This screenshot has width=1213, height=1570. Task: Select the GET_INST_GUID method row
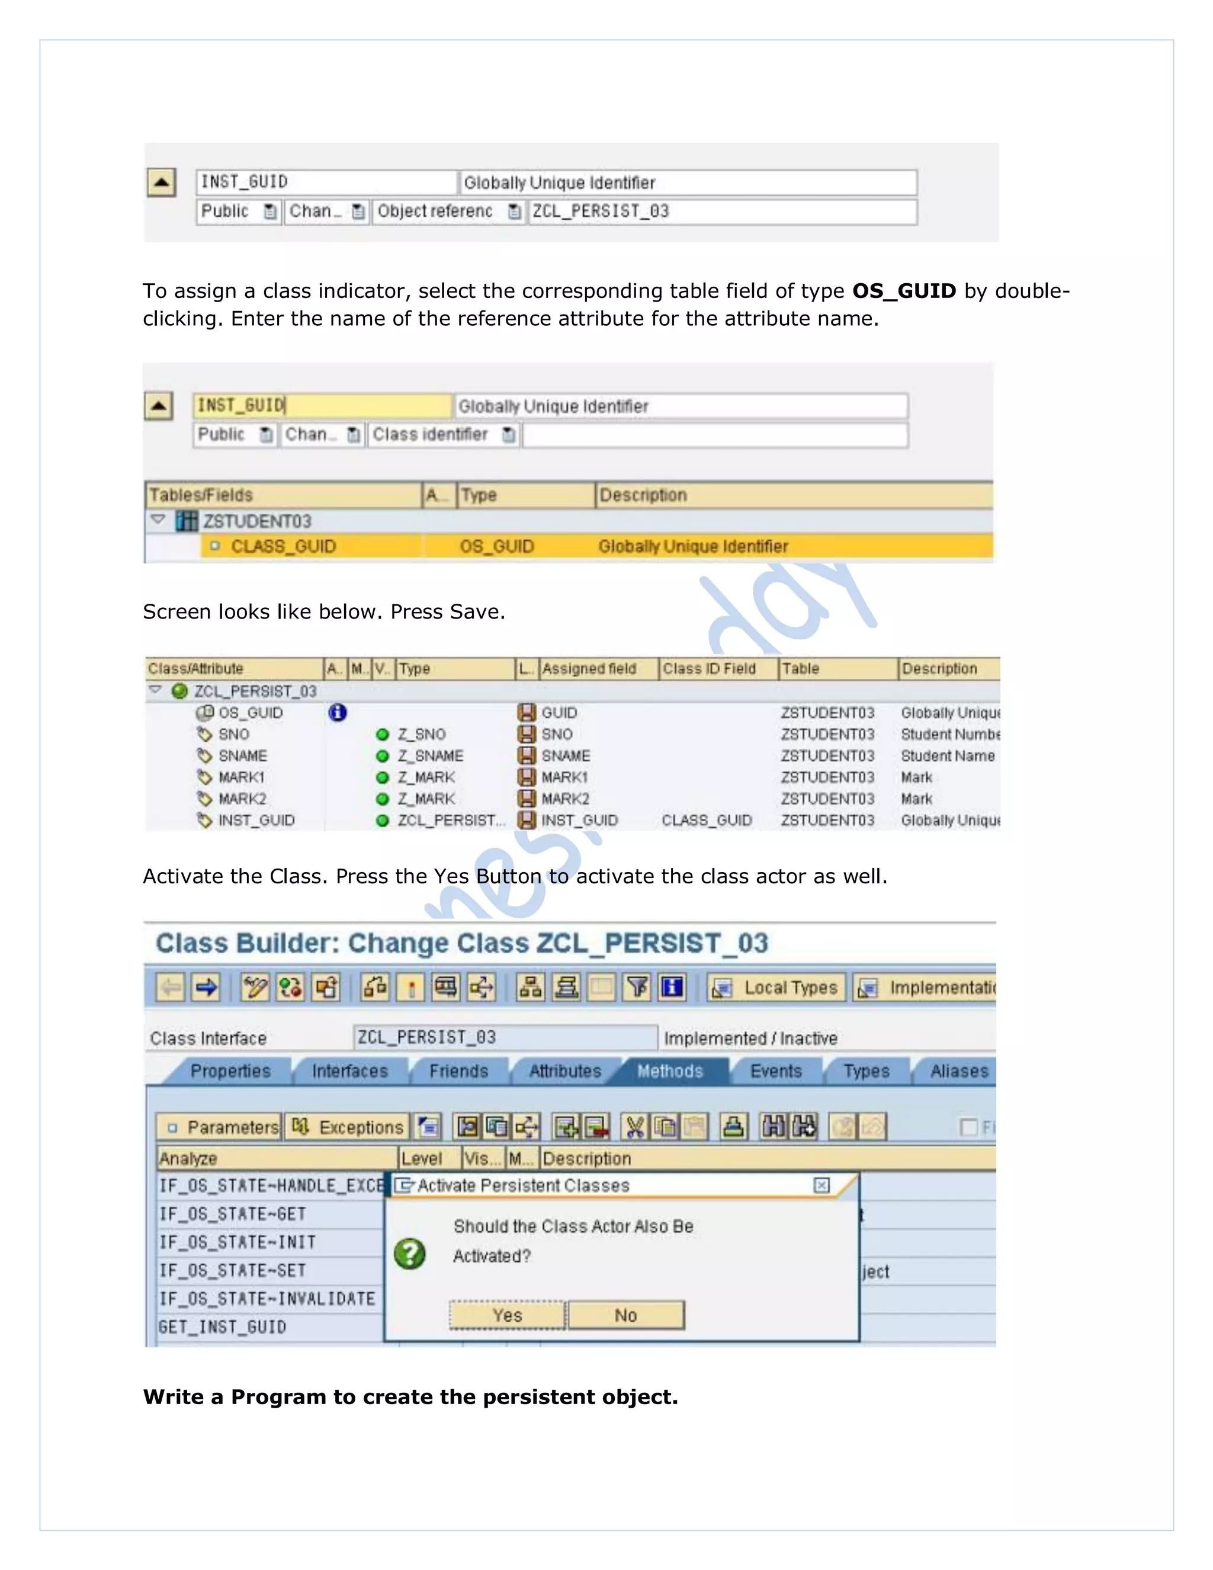coord(270,1327)
